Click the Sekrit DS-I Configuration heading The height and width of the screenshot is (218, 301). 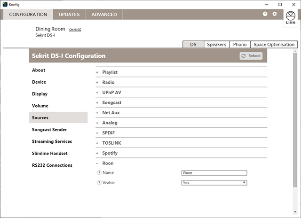(69, 56)
